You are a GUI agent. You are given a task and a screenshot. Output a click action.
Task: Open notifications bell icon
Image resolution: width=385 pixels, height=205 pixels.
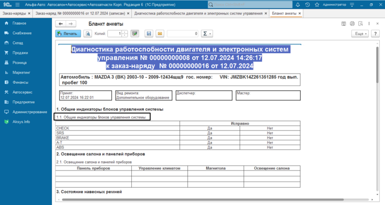coord(298,5)
